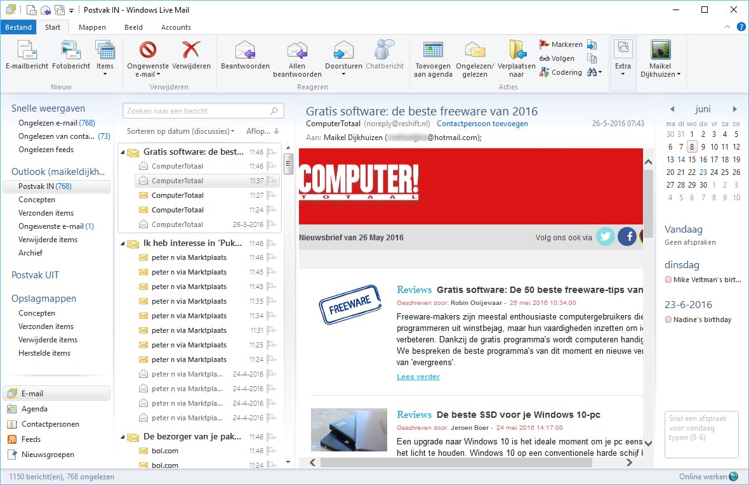This screenshot has width=749, height=485.
Task: Toggle flag on Gratis software thread
Action: click(272, 152)
